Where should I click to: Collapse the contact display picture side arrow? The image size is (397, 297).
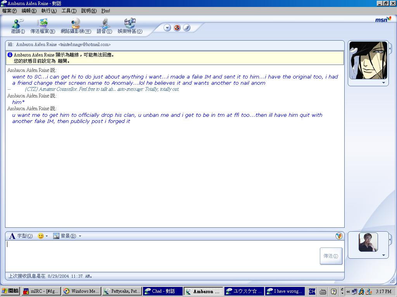pos(390,48)
